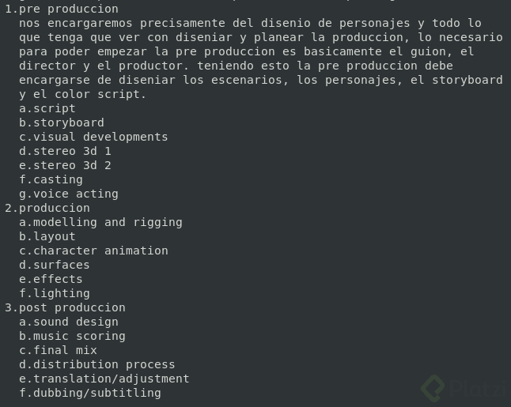Viewport: 511px width, 407px height.
Task: Select the "a.modelling and rigging" line
Action: 100,222
